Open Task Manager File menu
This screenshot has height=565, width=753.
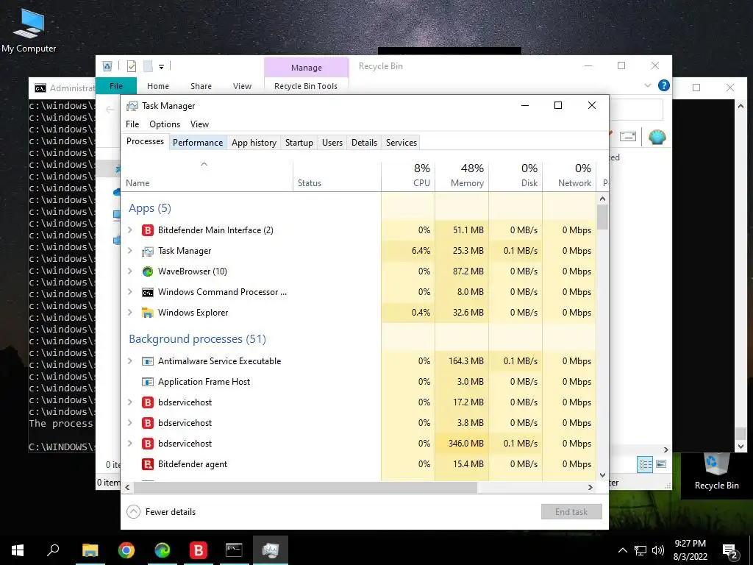(x=132, y=124)
